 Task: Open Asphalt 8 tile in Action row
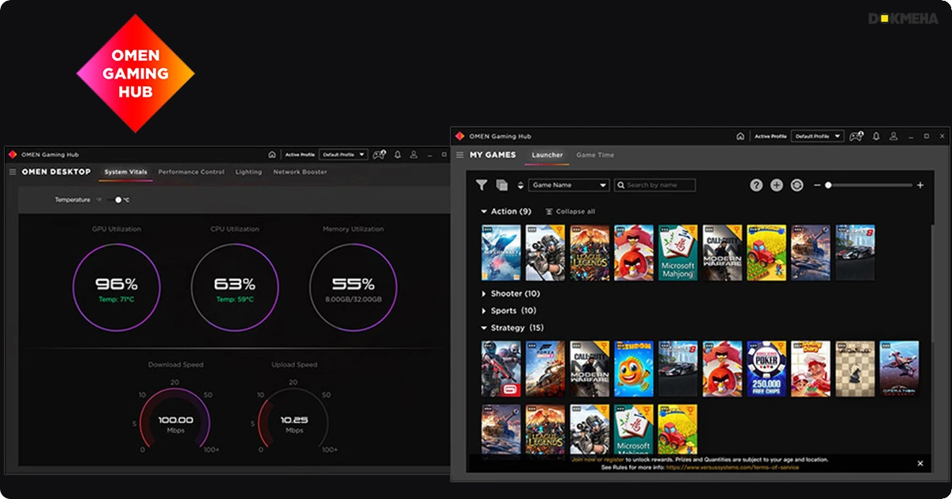click(855, 252)
